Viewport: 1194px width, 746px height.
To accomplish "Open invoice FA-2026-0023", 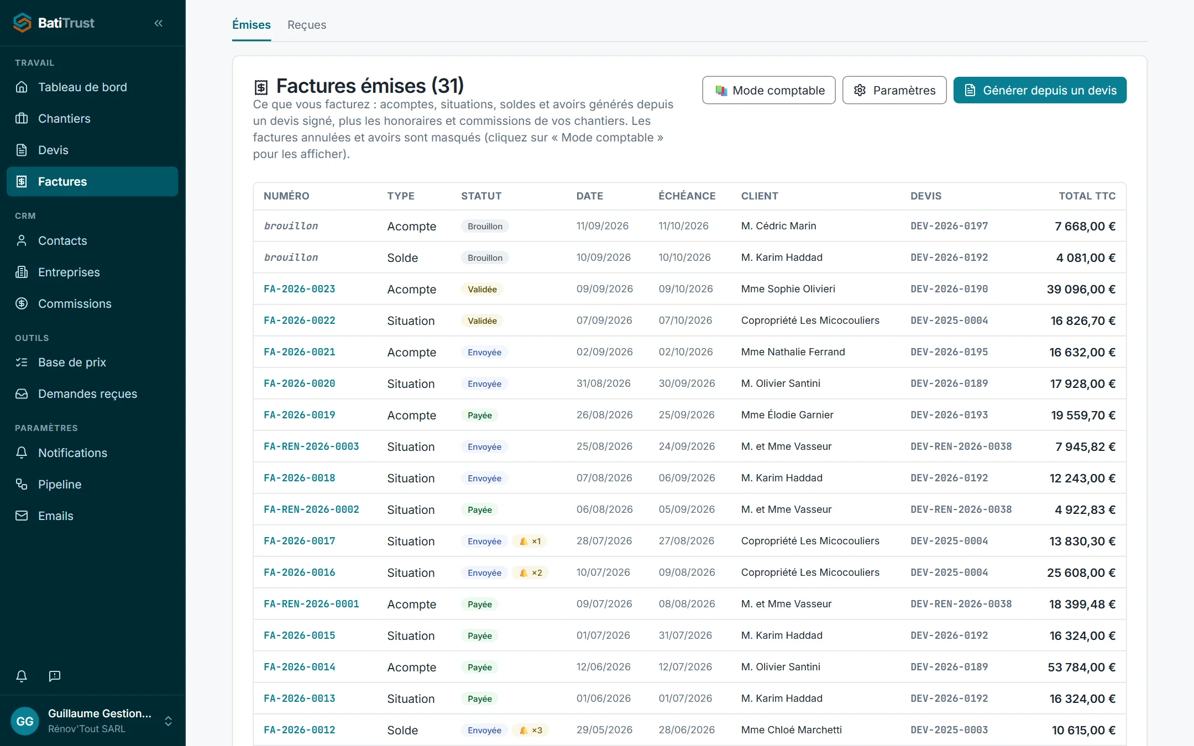I will coord(300,289).
